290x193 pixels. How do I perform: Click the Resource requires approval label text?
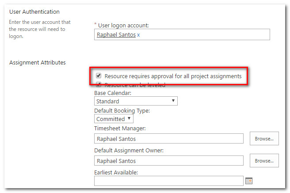click(x=173, y=76)
